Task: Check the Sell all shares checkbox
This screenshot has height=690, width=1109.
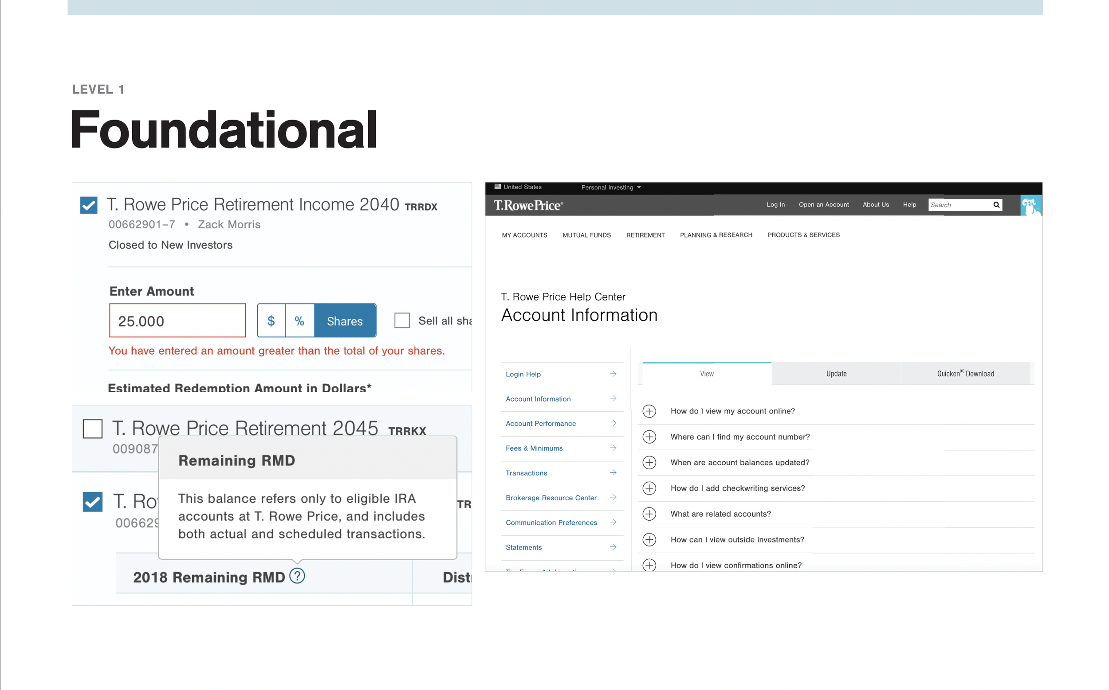Action: (402, 320)
